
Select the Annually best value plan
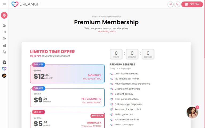click(x=67, y=121)
